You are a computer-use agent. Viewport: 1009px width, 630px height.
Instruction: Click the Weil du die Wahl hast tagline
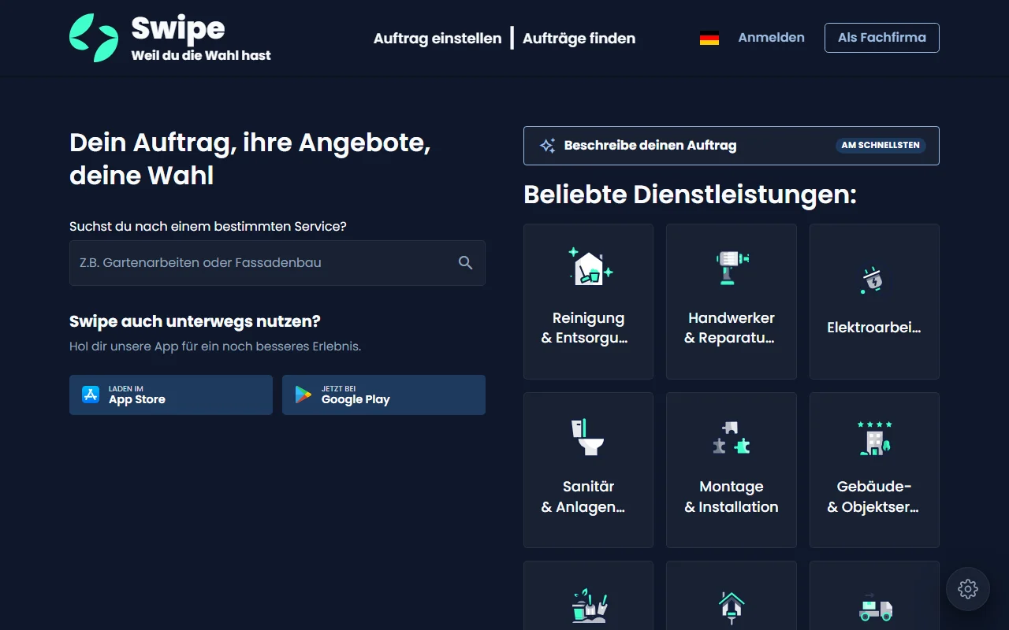(201, 55)
